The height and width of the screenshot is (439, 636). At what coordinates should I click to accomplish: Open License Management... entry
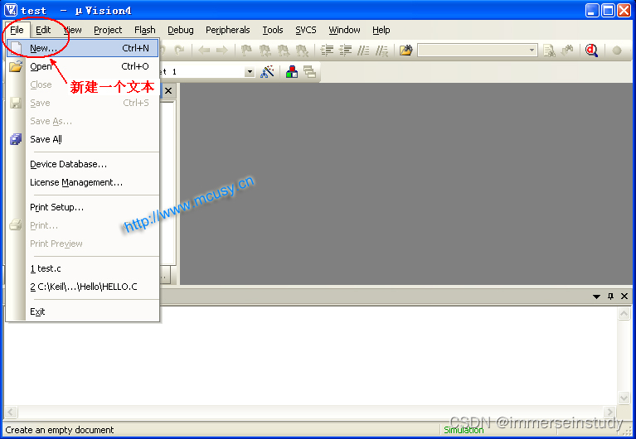point(83,182)
